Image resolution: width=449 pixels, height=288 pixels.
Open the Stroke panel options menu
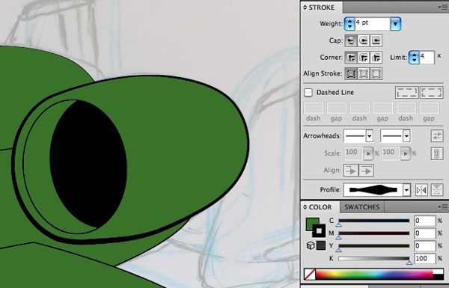pyautogui.click(x=443, y=7)
